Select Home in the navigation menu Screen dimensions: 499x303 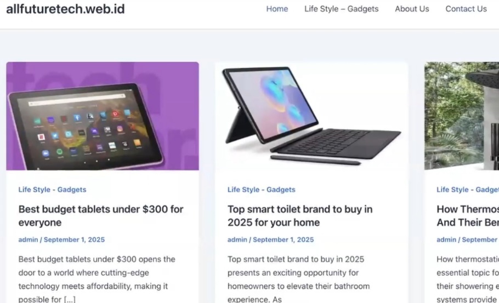(x=277, y=9)
